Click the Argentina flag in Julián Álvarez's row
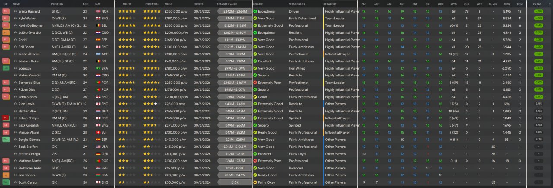The width and height of the screenshot is (553, 188). 98,54
